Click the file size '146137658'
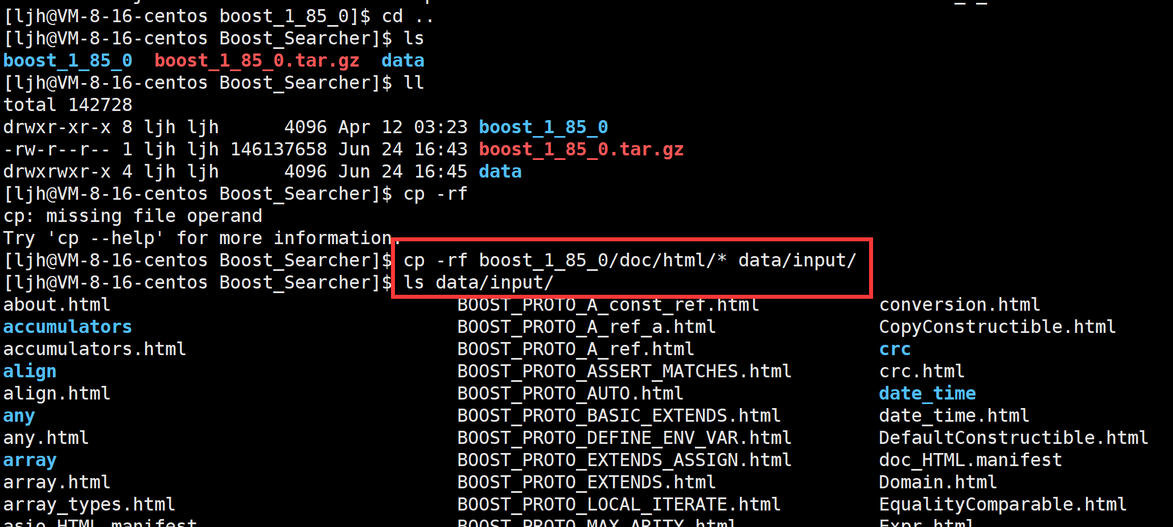The width and height of the screenshot is (1173, 527). (279, 149)
